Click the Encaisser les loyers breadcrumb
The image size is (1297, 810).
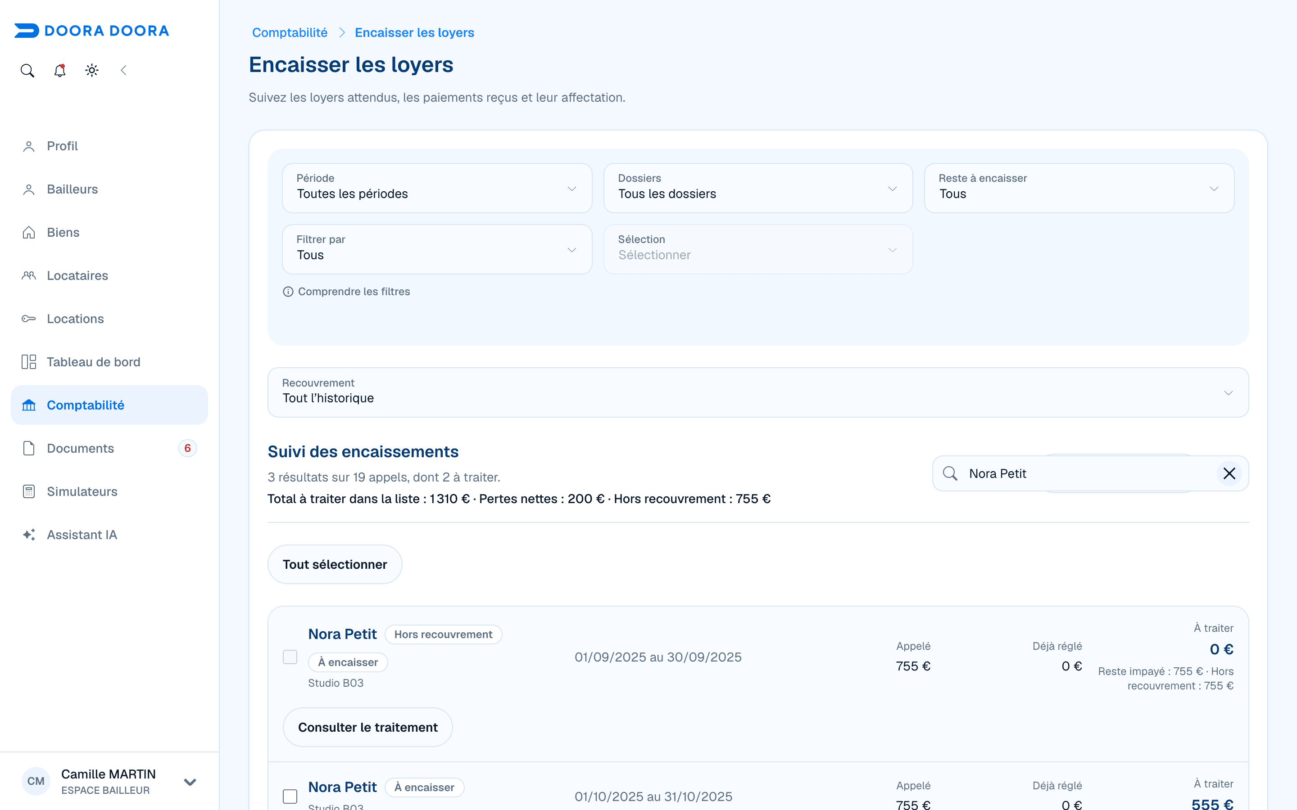click(x=414, y=33)
